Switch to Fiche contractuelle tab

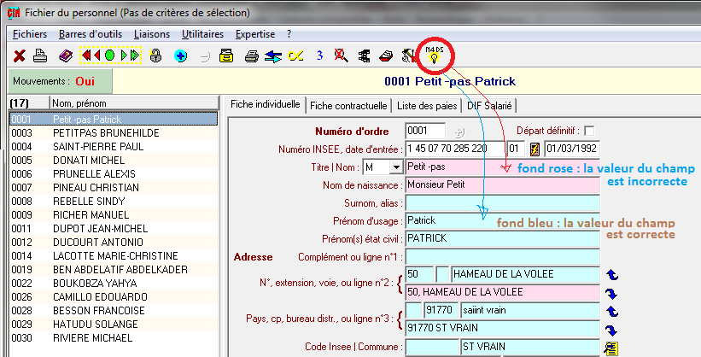pyautogui.click(x=348, y=106)
